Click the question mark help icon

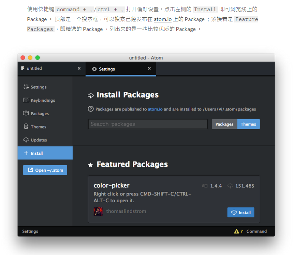tap(91, 109)
